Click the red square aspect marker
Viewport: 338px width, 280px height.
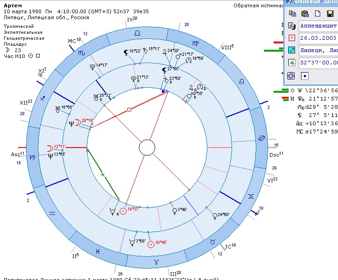coord(129,110)
